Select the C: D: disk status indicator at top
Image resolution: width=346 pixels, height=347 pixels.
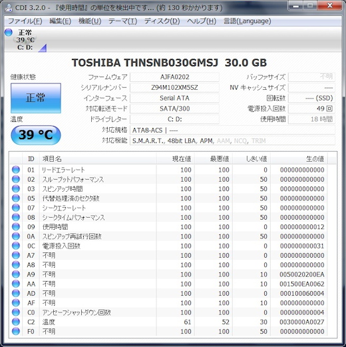coord(25,40)
